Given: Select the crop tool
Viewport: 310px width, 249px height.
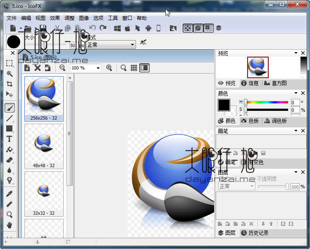Looking at the screenshot, I should (9, 84).
